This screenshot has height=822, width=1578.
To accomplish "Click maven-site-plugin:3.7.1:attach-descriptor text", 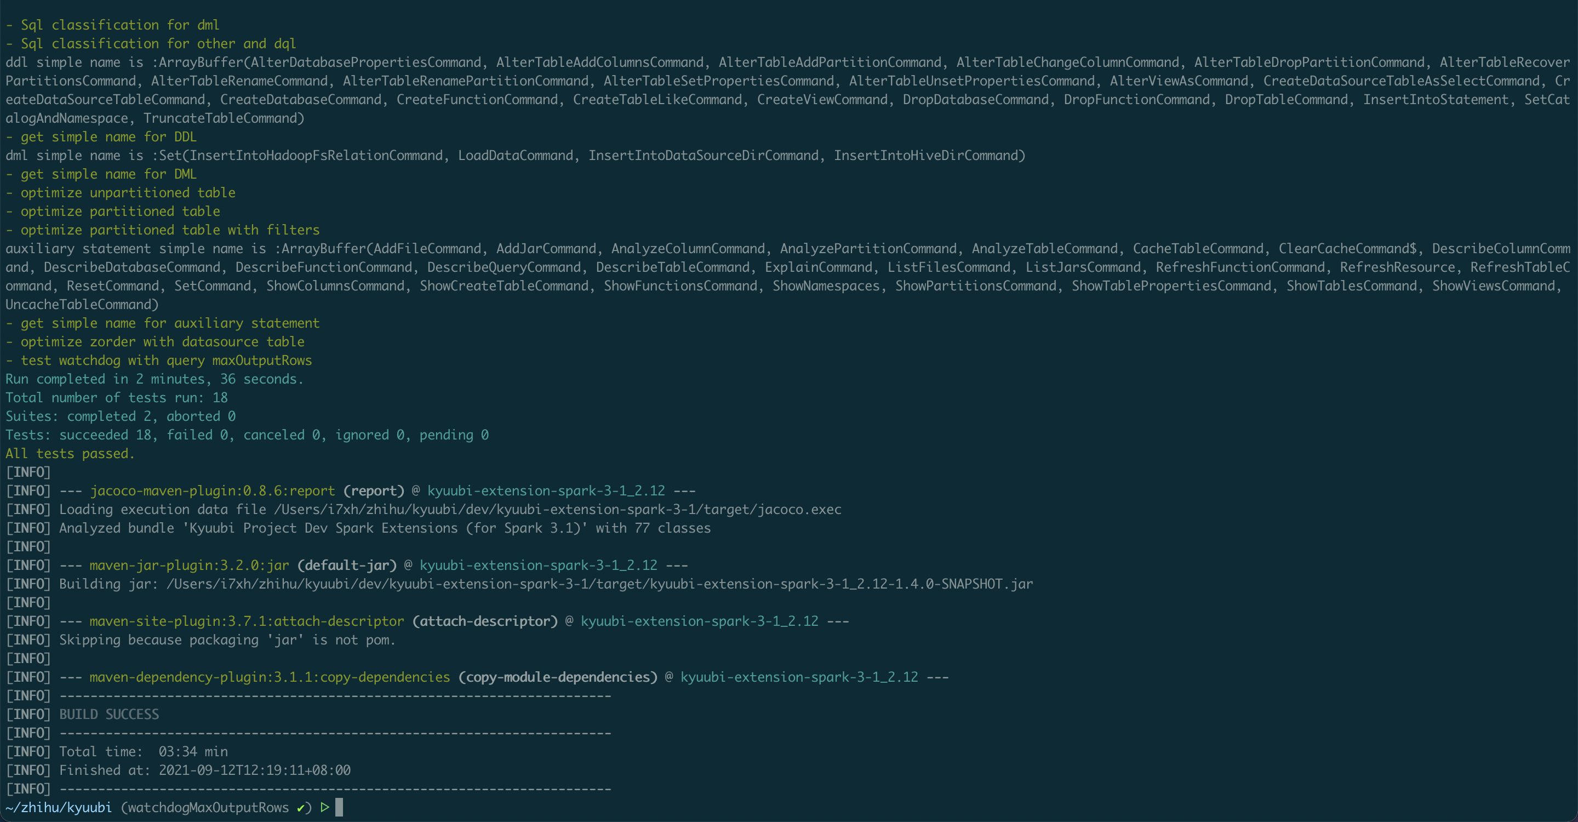I will point(247,621).
